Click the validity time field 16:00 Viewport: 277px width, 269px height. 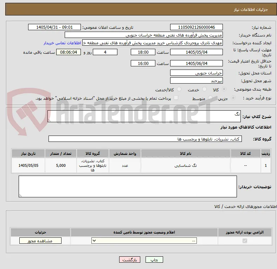pyautogui.click(x=143, y=63)
